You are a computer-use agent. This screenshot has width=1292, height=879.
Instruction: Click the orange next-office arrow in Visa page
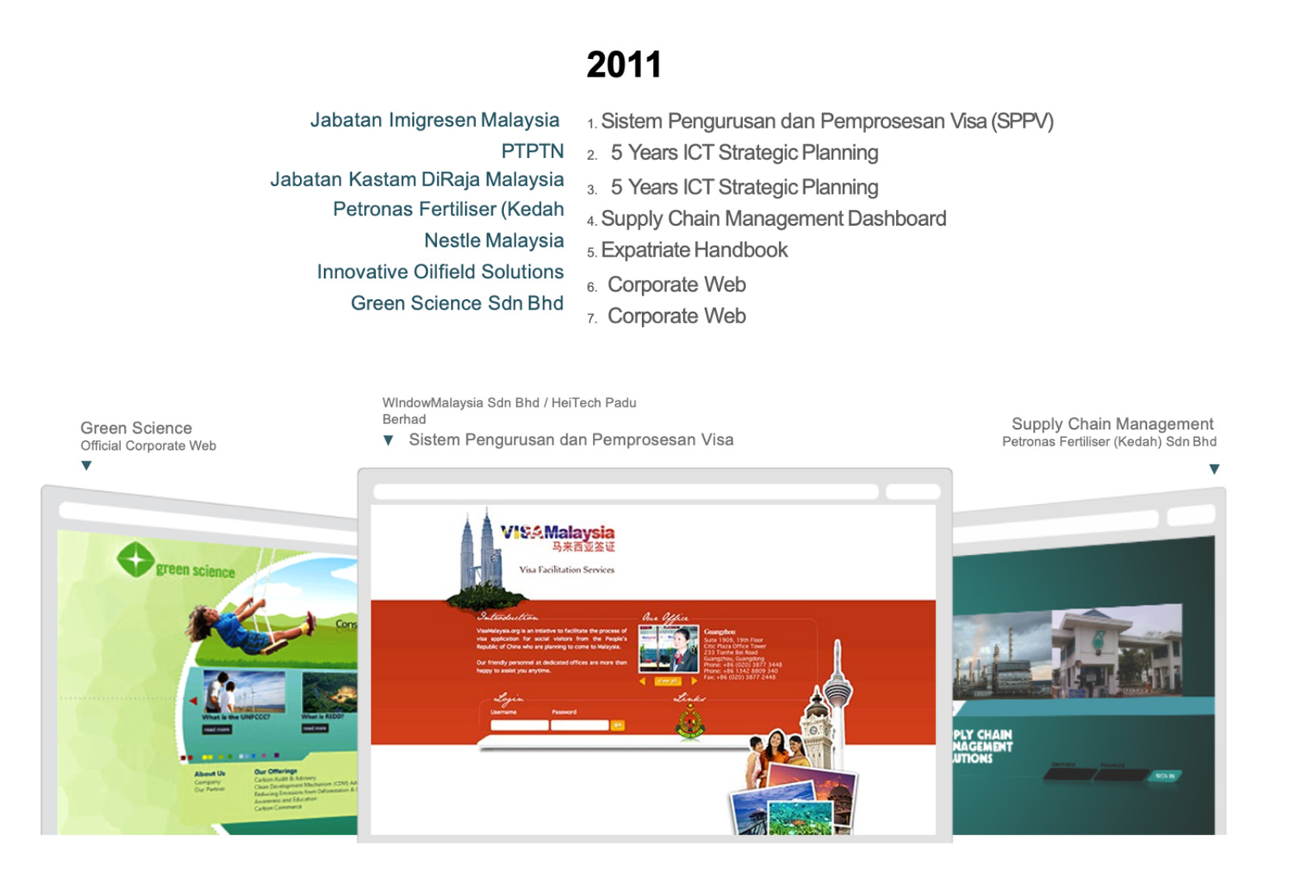coord(694,681)
